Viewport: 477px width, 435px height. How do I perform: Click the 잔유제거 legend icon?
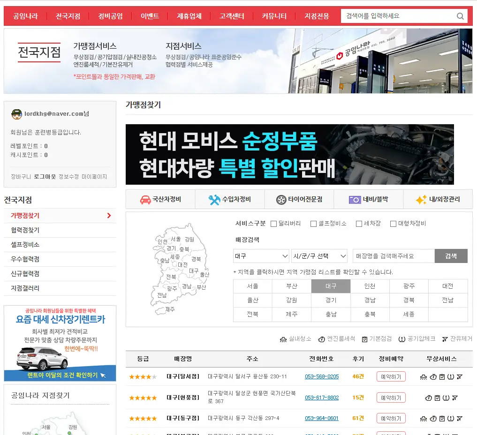click(445, 339)
